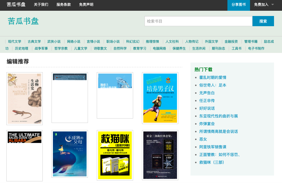The width and height of the screenshot is (282, 183).
Task: Open 霍乱时期的爱情 in hot downloads
Action: [x=213, y=77]
